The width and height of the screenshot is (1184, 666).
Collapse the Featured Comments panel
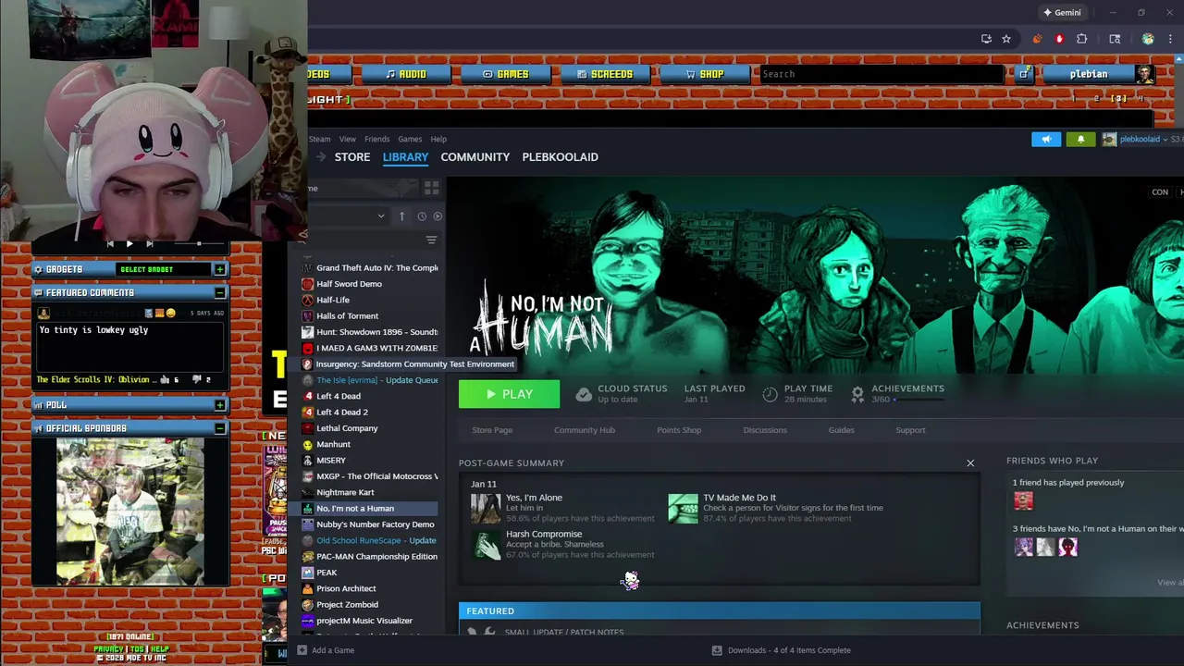coord(219,292)
